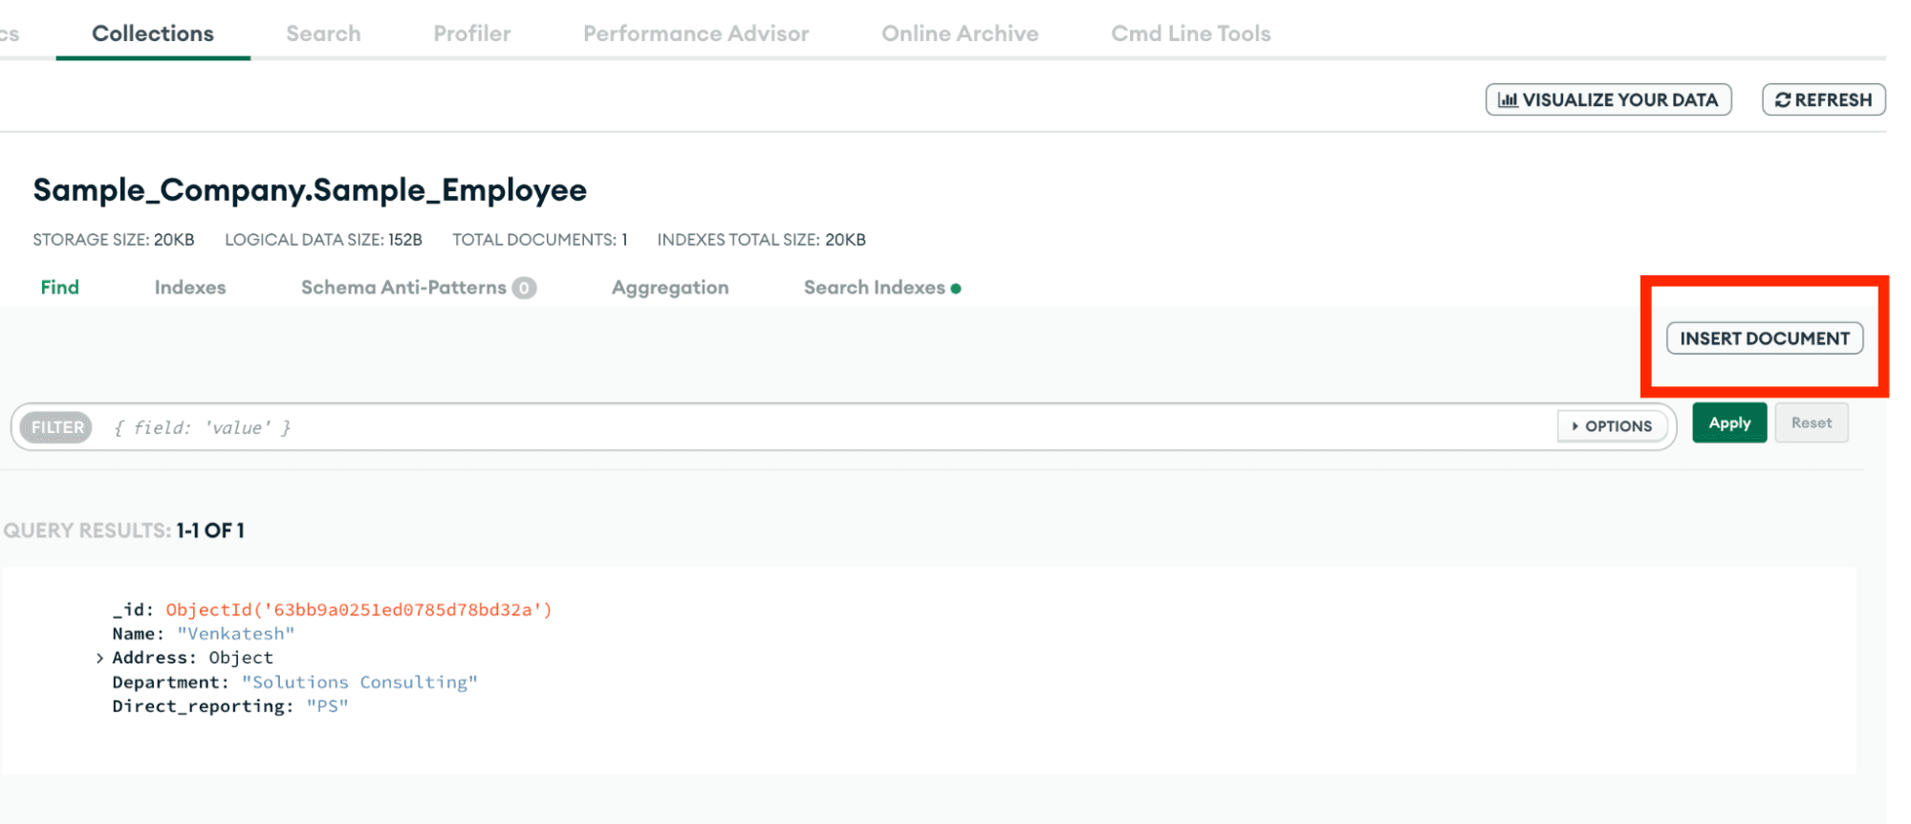Go to the Profiler tab
The image size is (1911, 824).
pyautogui.click(x=471, y=33)
